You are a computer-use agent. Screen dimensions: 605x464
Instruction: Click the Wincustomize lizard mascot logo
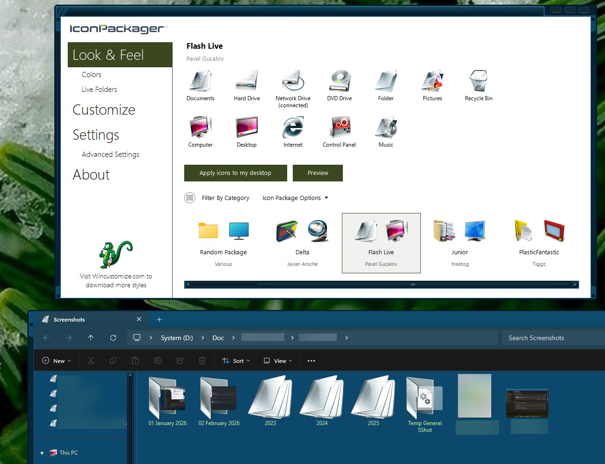(x=116, y=254)
